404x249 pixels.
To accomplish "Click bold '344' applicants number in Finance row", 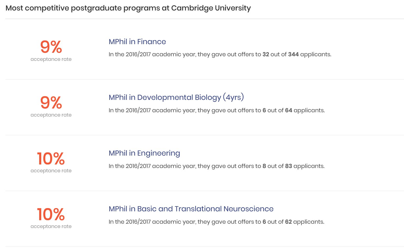I will (x=293, y=54).
